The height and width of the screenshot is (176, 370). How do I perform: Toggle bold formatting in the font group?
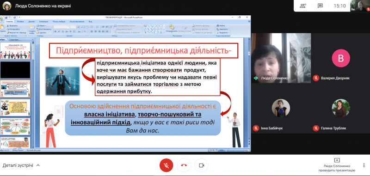click(55, 31)
